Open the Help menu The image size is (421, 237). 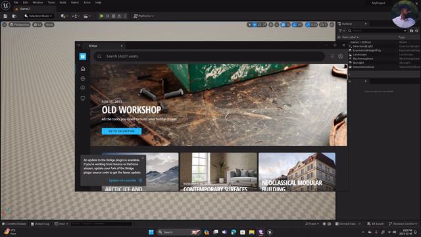[x=98, y=3]
